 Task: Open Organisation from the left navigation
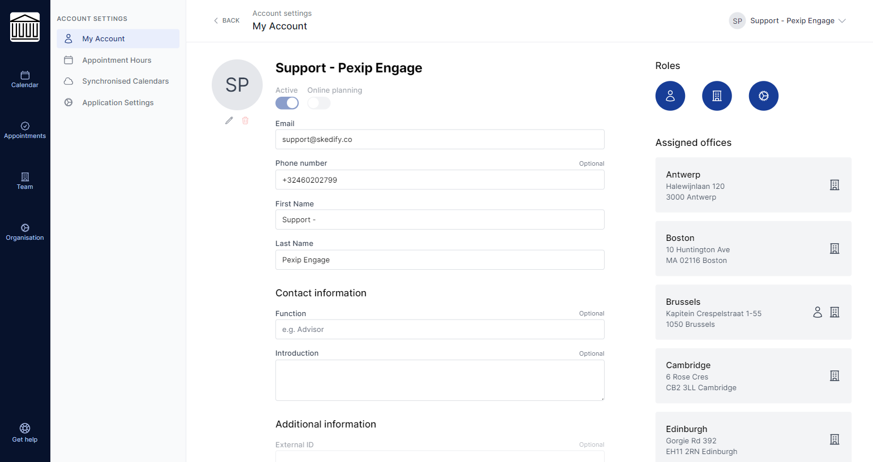coord(25,232)
